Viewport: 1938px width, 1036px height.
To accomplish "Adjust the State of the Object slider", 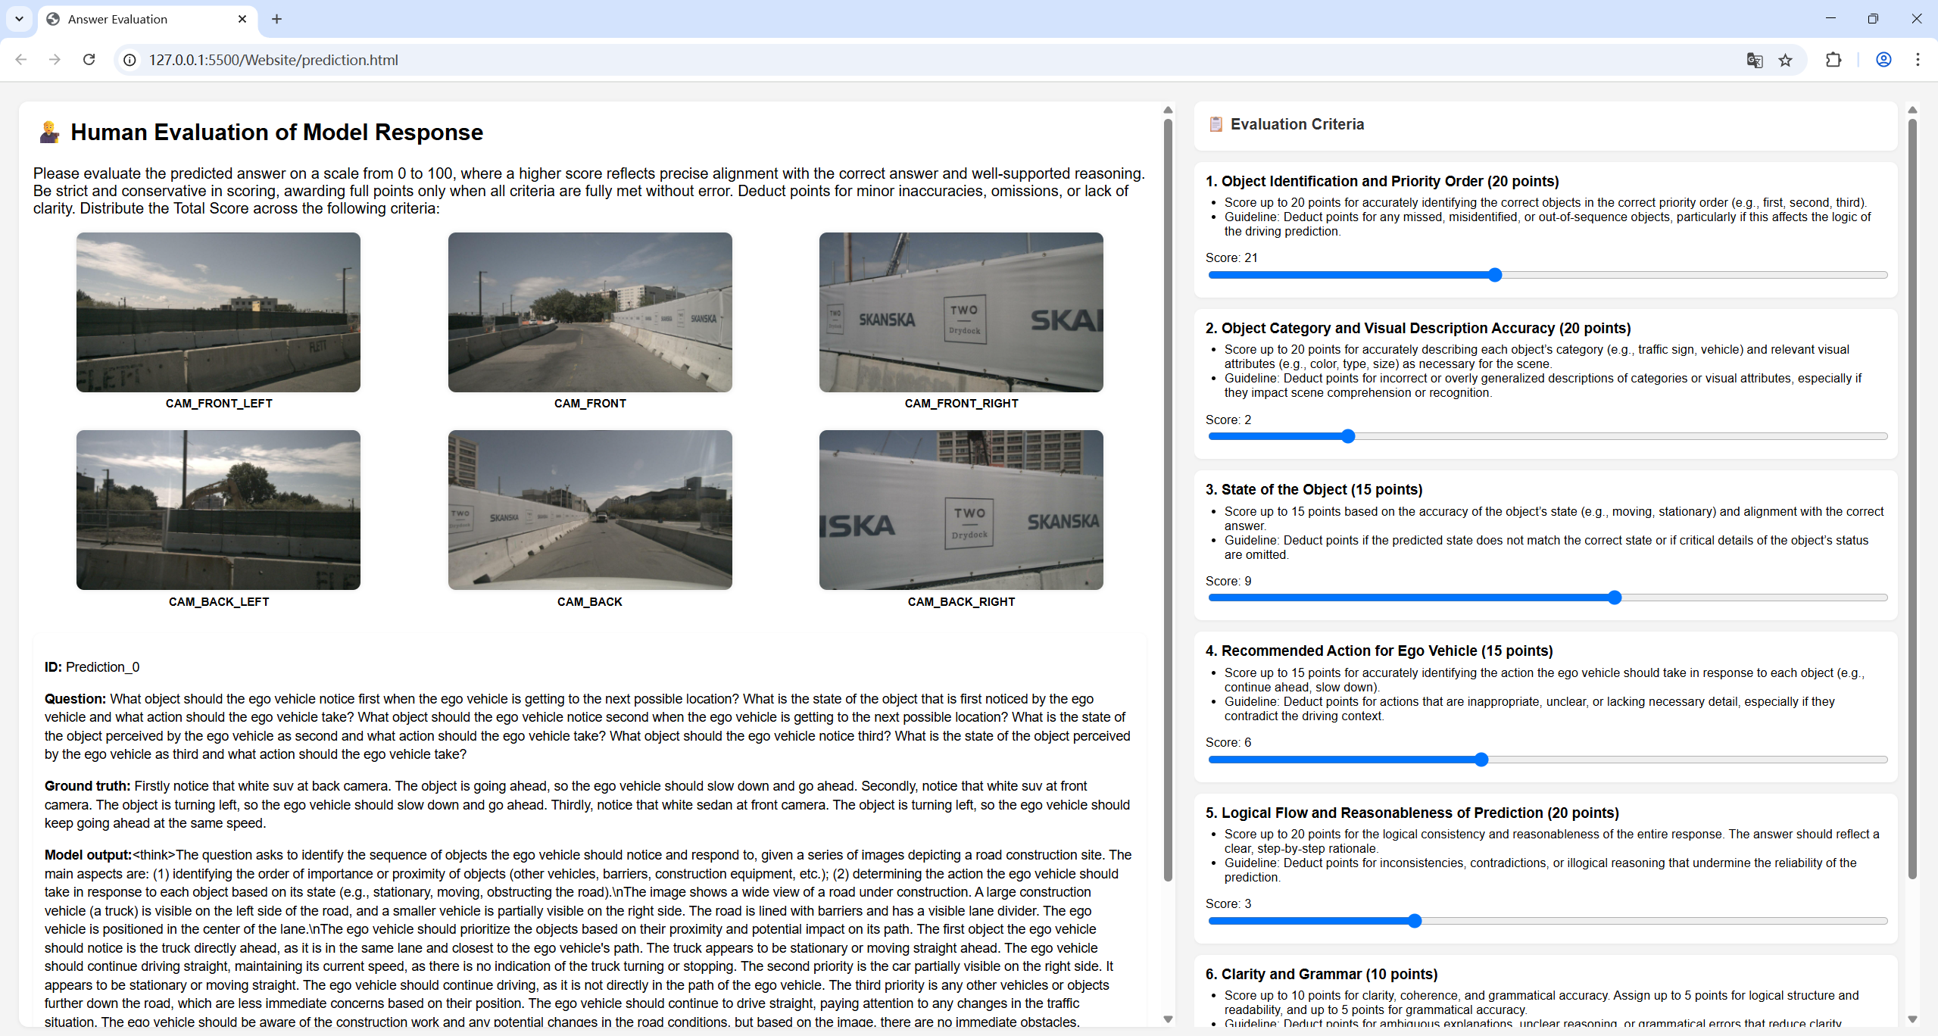I will 1614,598.
